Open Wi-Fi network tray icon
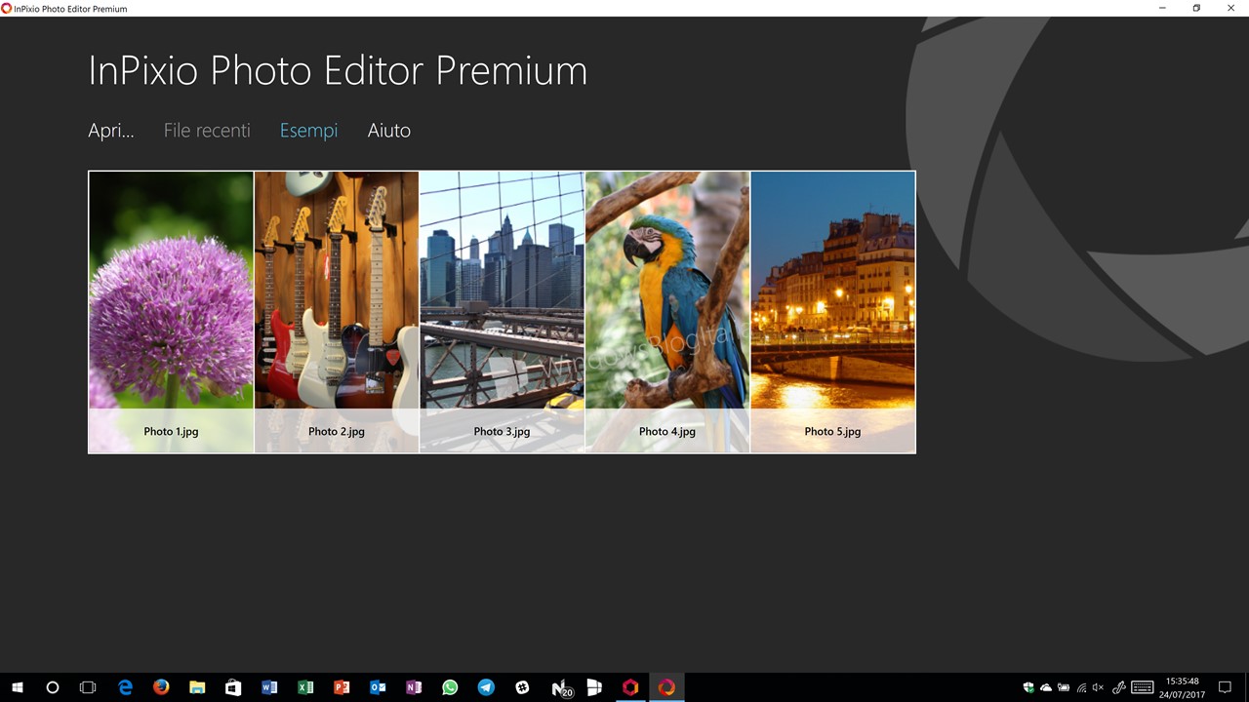The height and width of the screenshot is (702, 1249). [x=1081, y=687]
